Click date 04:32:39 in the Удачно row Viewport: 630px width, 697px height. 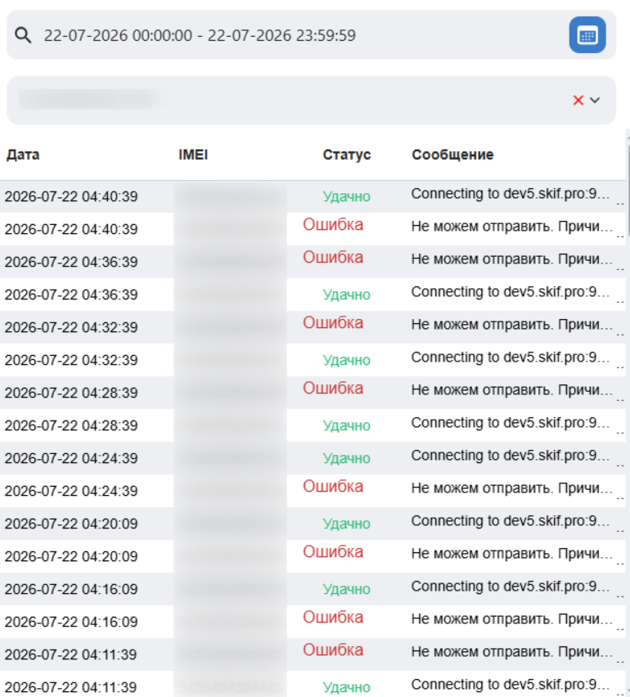point(71,360)
